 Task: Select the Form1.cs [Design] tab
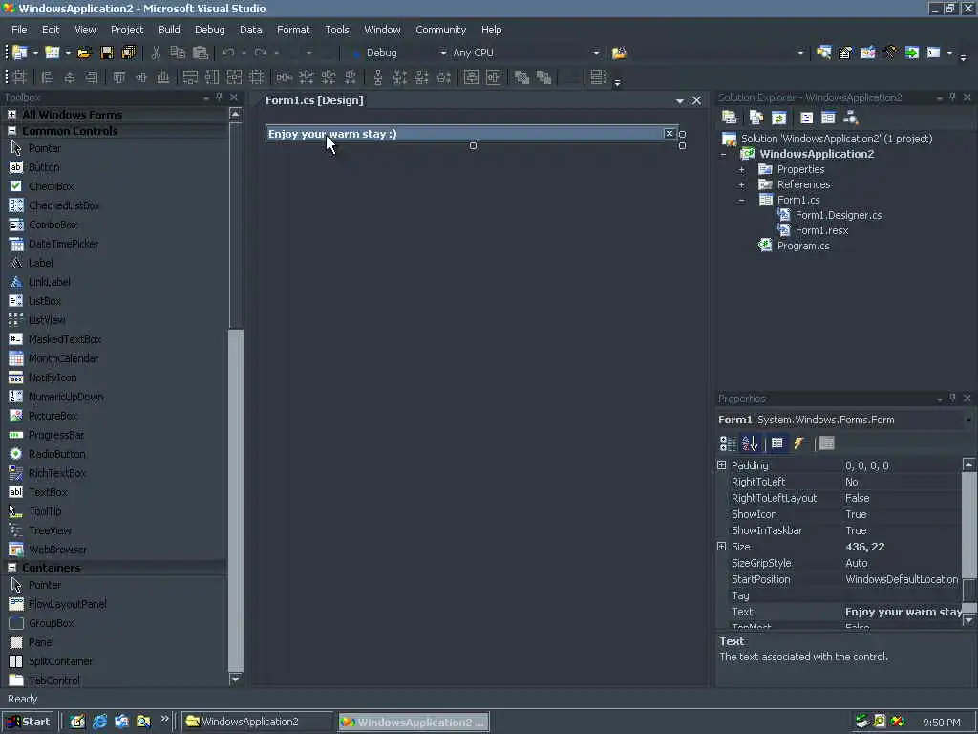[314, 99]
